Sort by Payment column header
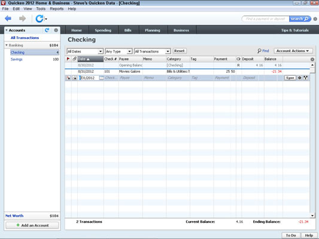Viewport: 319px width, 239px height. [x=224, y=59]
